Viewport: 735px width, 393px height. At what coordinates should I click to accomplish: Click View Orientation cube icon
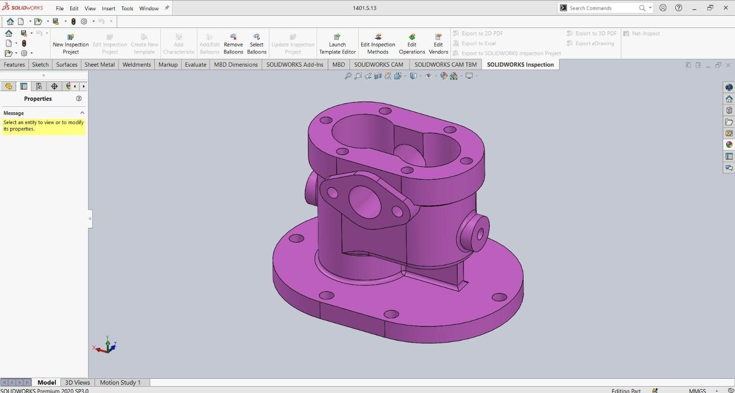(x=397, y=76)
